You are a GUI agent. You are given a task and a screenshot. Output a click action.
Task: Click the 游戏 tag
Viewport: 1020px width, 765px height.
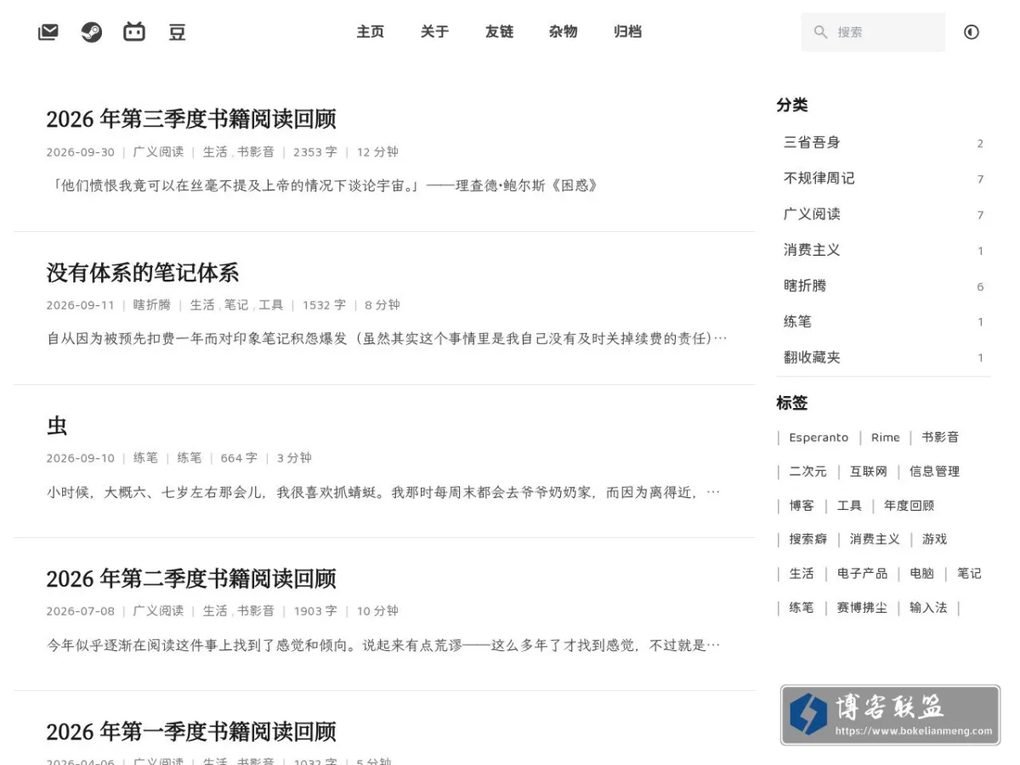934,540
